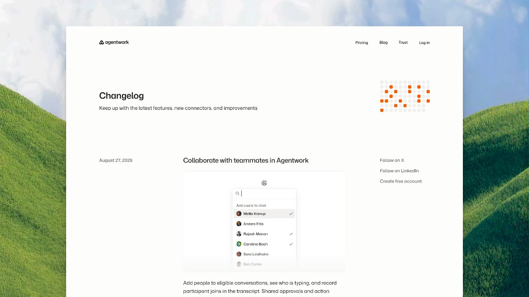Select Caroline Bach in user list
Screen dimensions: 529x297
[264, 244]
